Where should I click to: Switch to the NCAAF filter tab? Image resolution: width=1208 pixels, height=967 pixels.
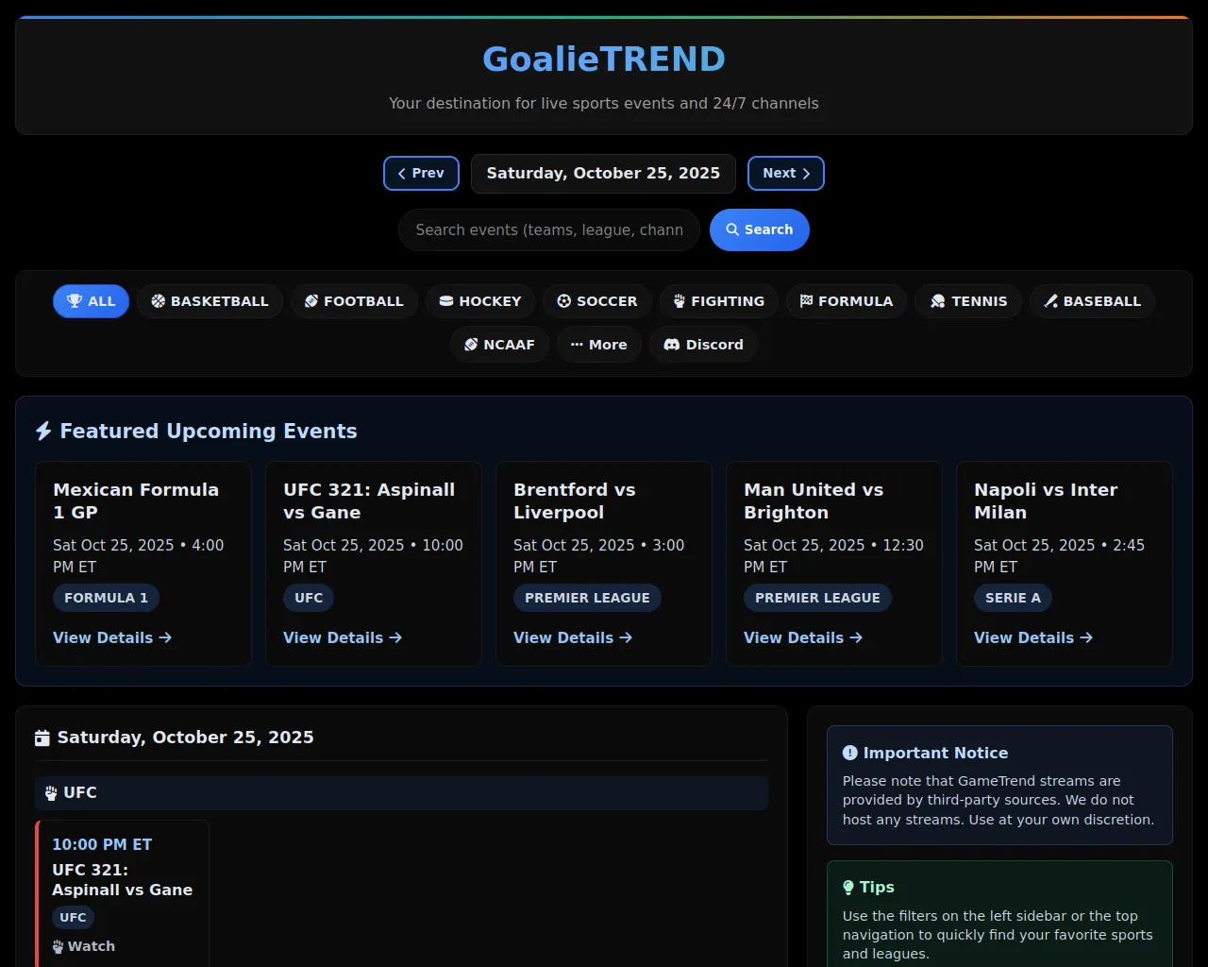[499, 345]
